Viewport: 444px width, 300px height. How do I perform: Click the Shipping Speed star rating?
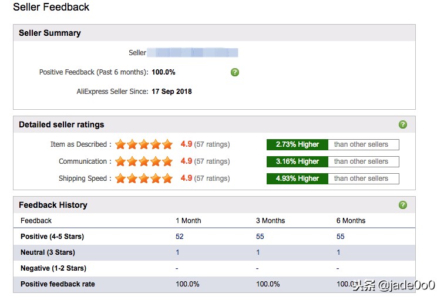pos(144,178)
